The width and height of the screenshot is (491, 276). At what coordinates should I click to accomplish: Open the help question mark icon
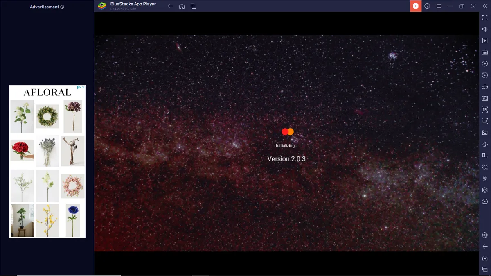click(x=427, y=6)
